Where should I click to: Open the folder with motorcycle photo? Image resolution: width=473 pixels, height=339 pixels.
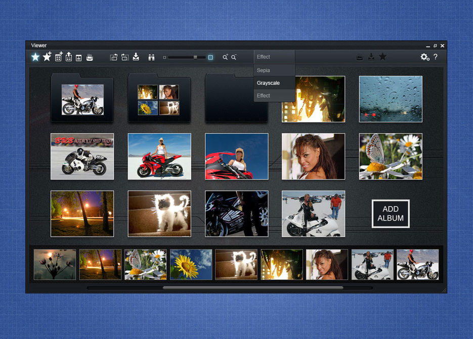tap(82, 99)
